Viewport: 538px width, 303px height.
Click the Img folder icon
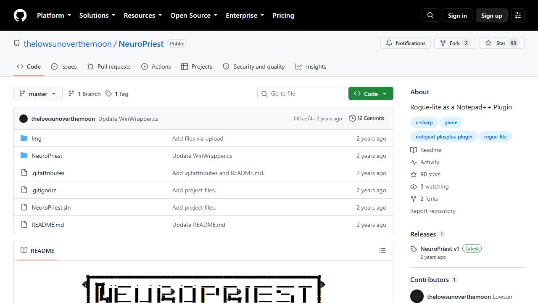pos(24,138)
